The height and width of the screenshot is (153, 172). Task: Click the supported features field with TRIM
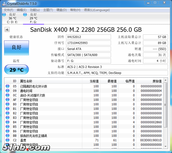tap(117, 73)
